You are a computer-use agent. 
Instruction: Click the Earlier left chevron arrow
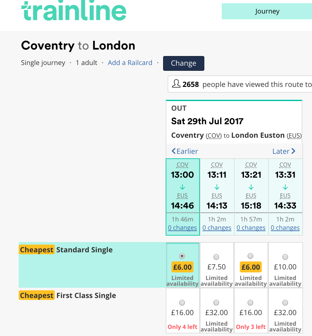tap(174, 151)
